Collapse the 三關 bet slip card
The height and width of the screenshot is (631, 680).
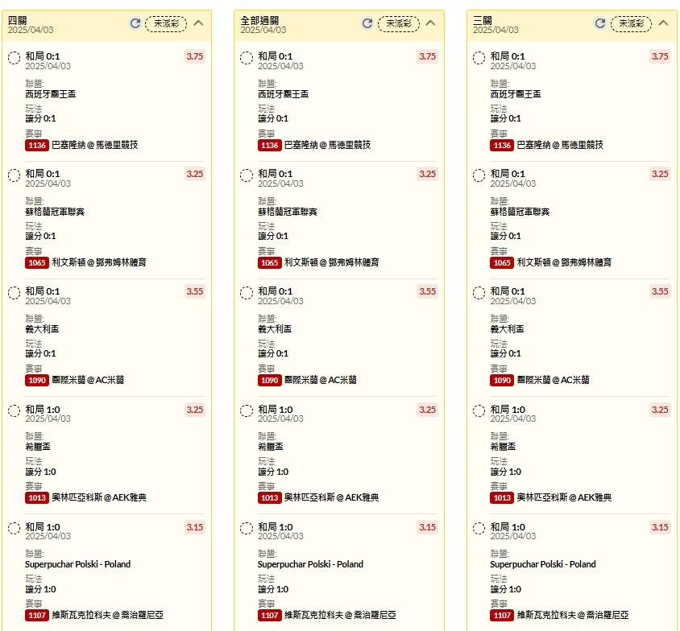pos(663,23)
